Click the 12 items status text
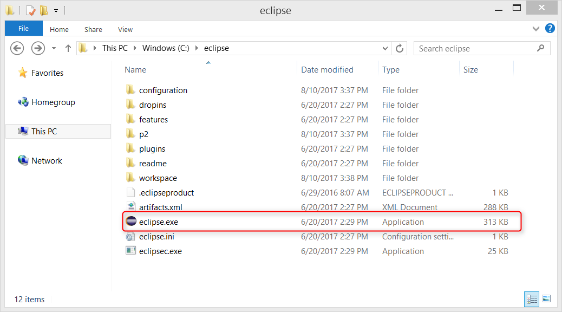Image resolution: width=562 pixels, height=312 pixels. pos(29,300)
